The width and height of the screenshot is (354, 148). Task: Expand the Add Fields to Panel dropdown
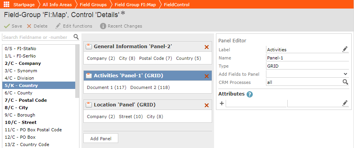pos(307,74)
